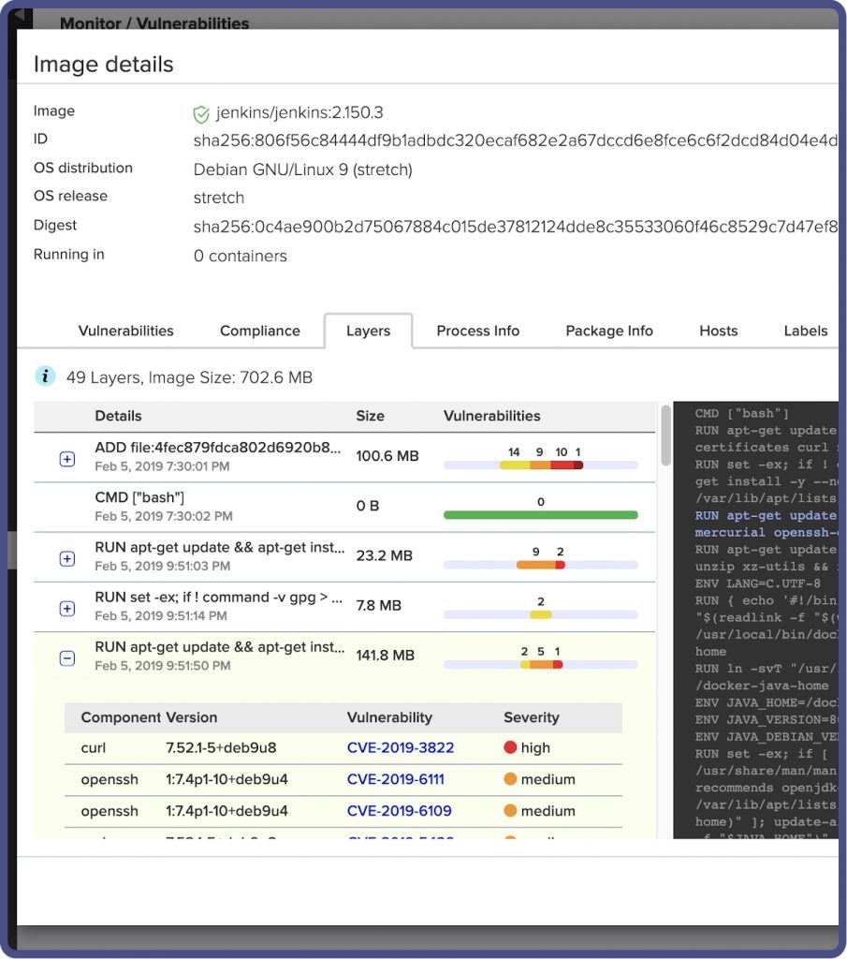This screenshot has height=959, width=847.
Task: Open CVE-2019-6109 vulnerability link
Action: (x=399, y=811)
